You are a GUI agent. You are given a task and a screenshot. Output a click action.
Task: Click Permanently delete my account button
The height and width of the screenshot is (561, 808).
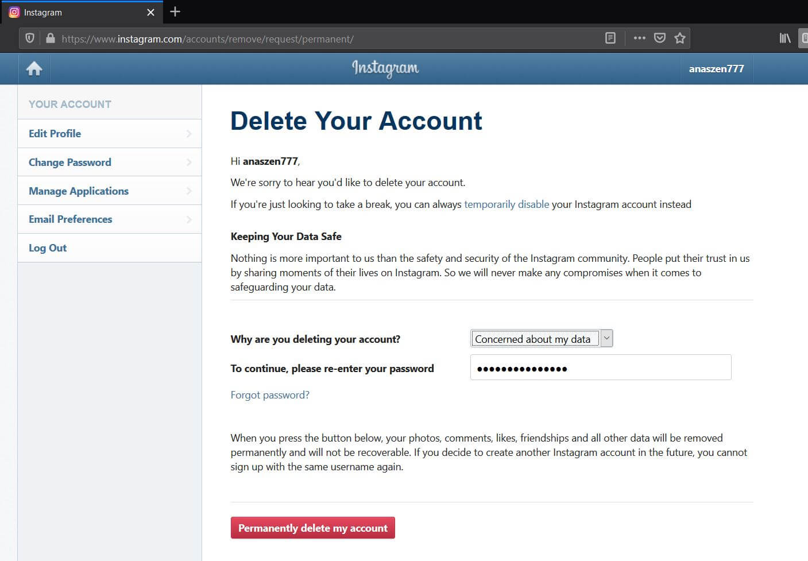(x=313, y=528)
